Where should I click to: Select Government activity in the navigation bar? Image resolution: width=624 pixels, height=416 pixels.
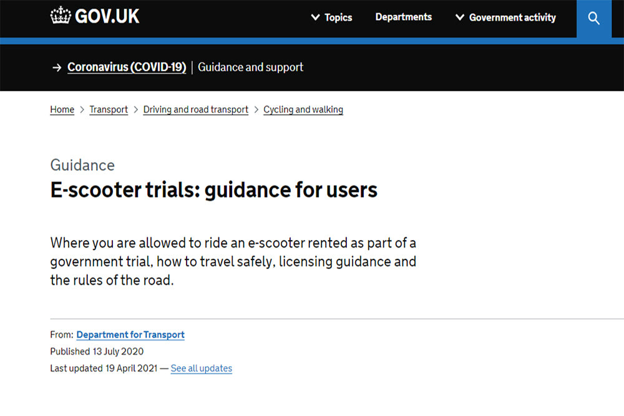click(x=512, y=17)
